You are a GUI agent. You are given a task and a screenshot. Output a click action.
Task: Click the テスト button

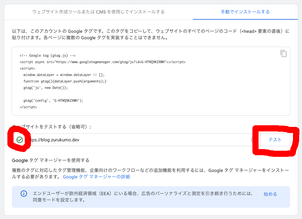pos(275,140)
